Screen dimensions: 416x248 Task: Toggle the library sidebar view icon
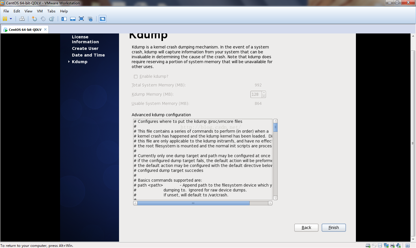coord(64,19)
